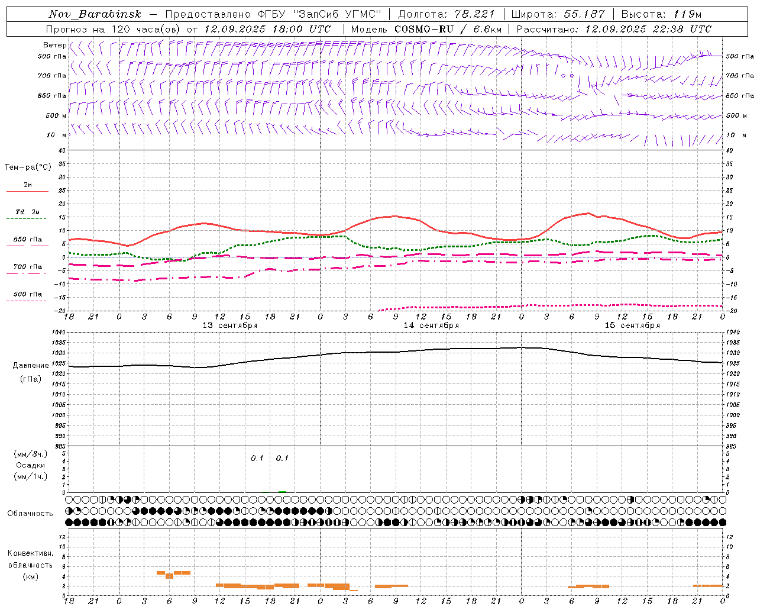This screenshot has height=606, width=757.
Task: Click the '14 сентября' date label
Action: [x=431, y=325]
